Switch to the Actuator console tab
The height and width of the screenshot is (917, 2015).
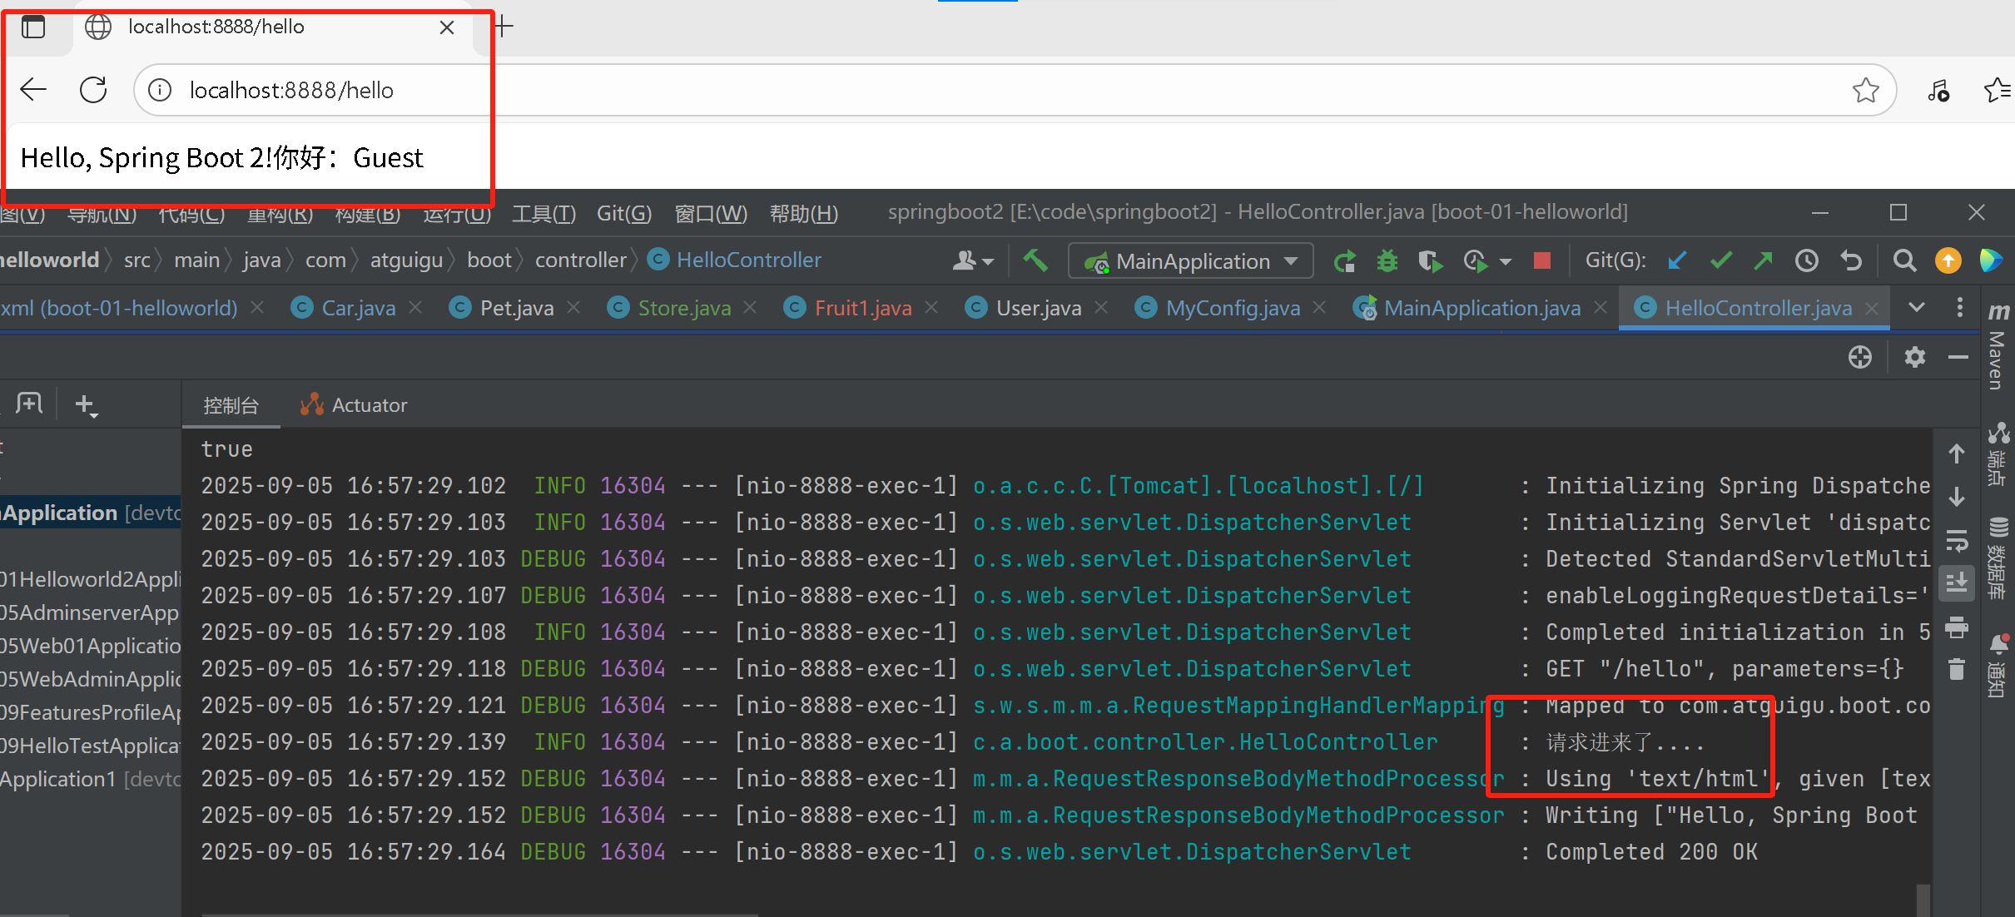[353, 404]
